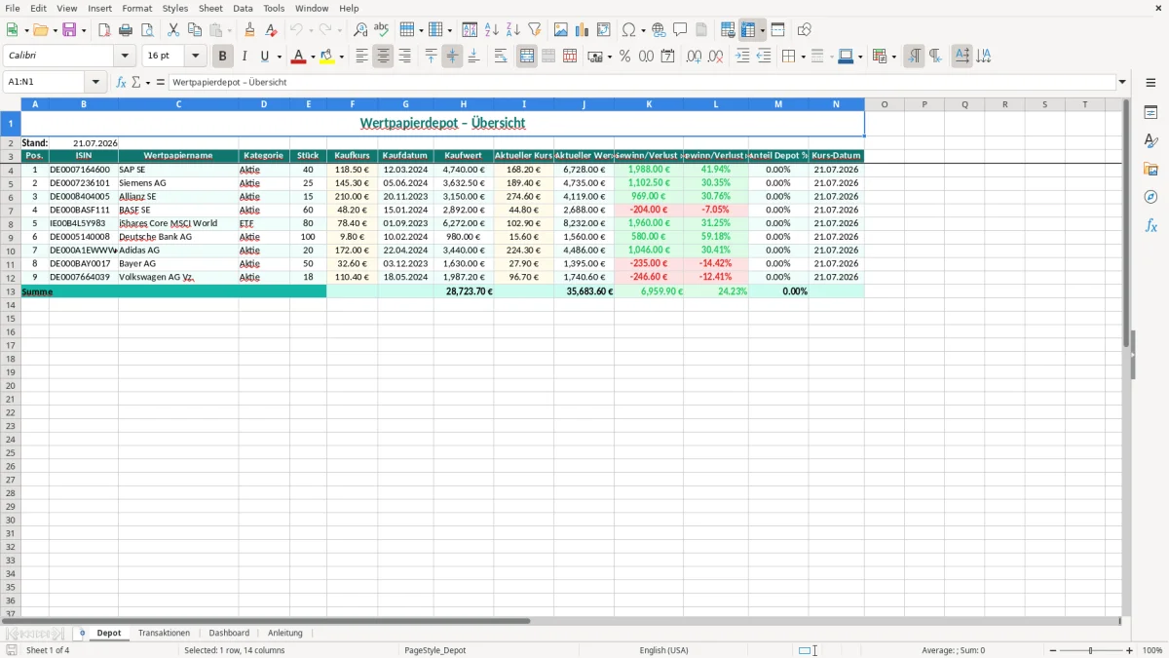The width and height of the screenshot is (1169, 658).
Task: Toggle Center Vertically alignment
Action: [452, 57]
